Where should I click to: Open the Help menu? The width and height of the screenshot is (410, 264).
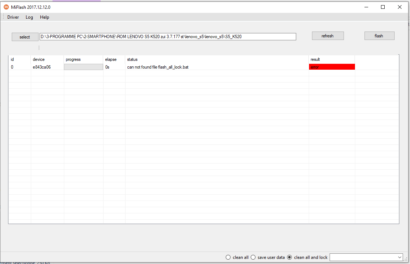click(x=44, y=17)
